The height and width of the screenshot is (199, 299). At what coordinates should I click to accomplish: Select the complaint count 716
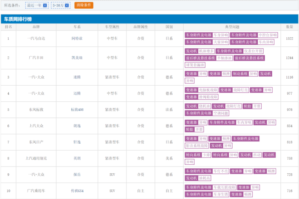tap(289, 191)
